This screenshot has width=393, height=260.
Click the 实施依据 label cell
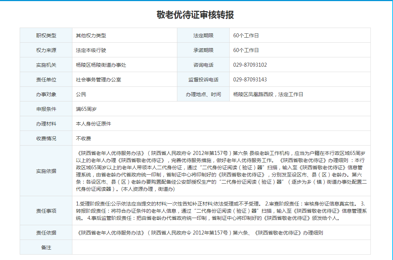46,171
